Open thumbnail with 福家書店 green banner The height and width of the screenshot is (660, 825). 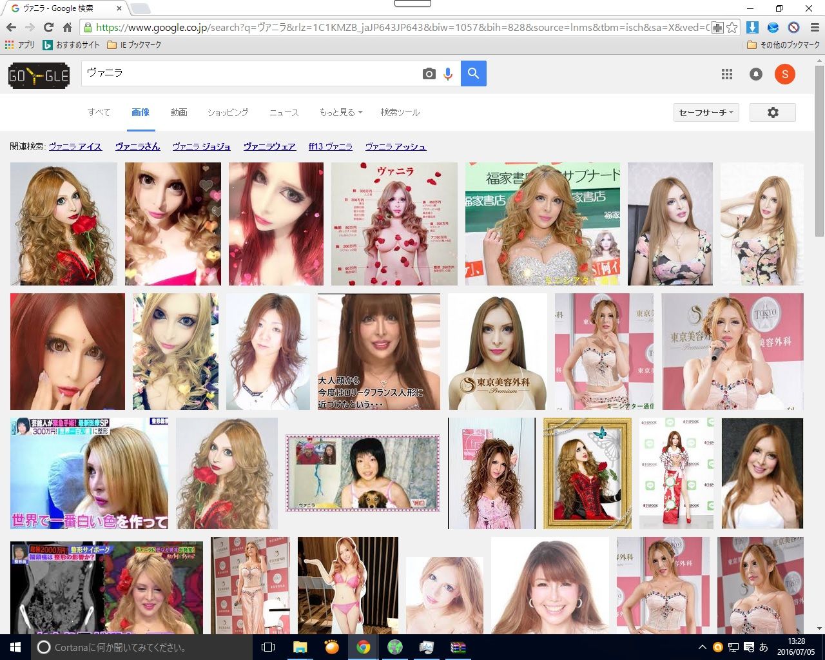coord(543,224)
